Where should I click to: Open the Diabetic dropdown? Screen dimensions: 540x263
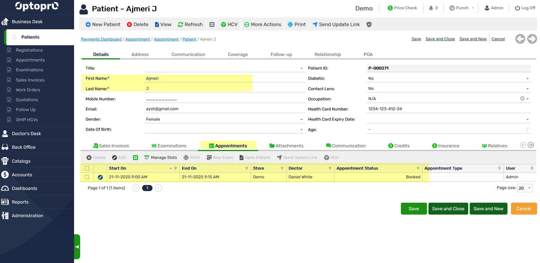[528, 79]
